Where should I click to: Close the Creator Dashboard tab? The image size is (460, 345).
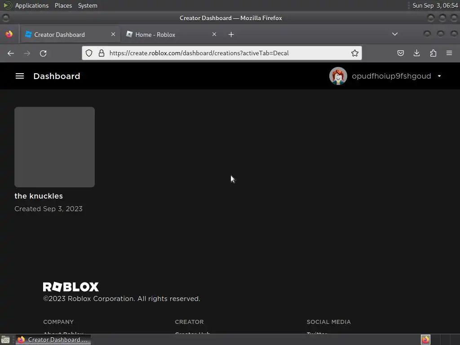coord(113,34)
